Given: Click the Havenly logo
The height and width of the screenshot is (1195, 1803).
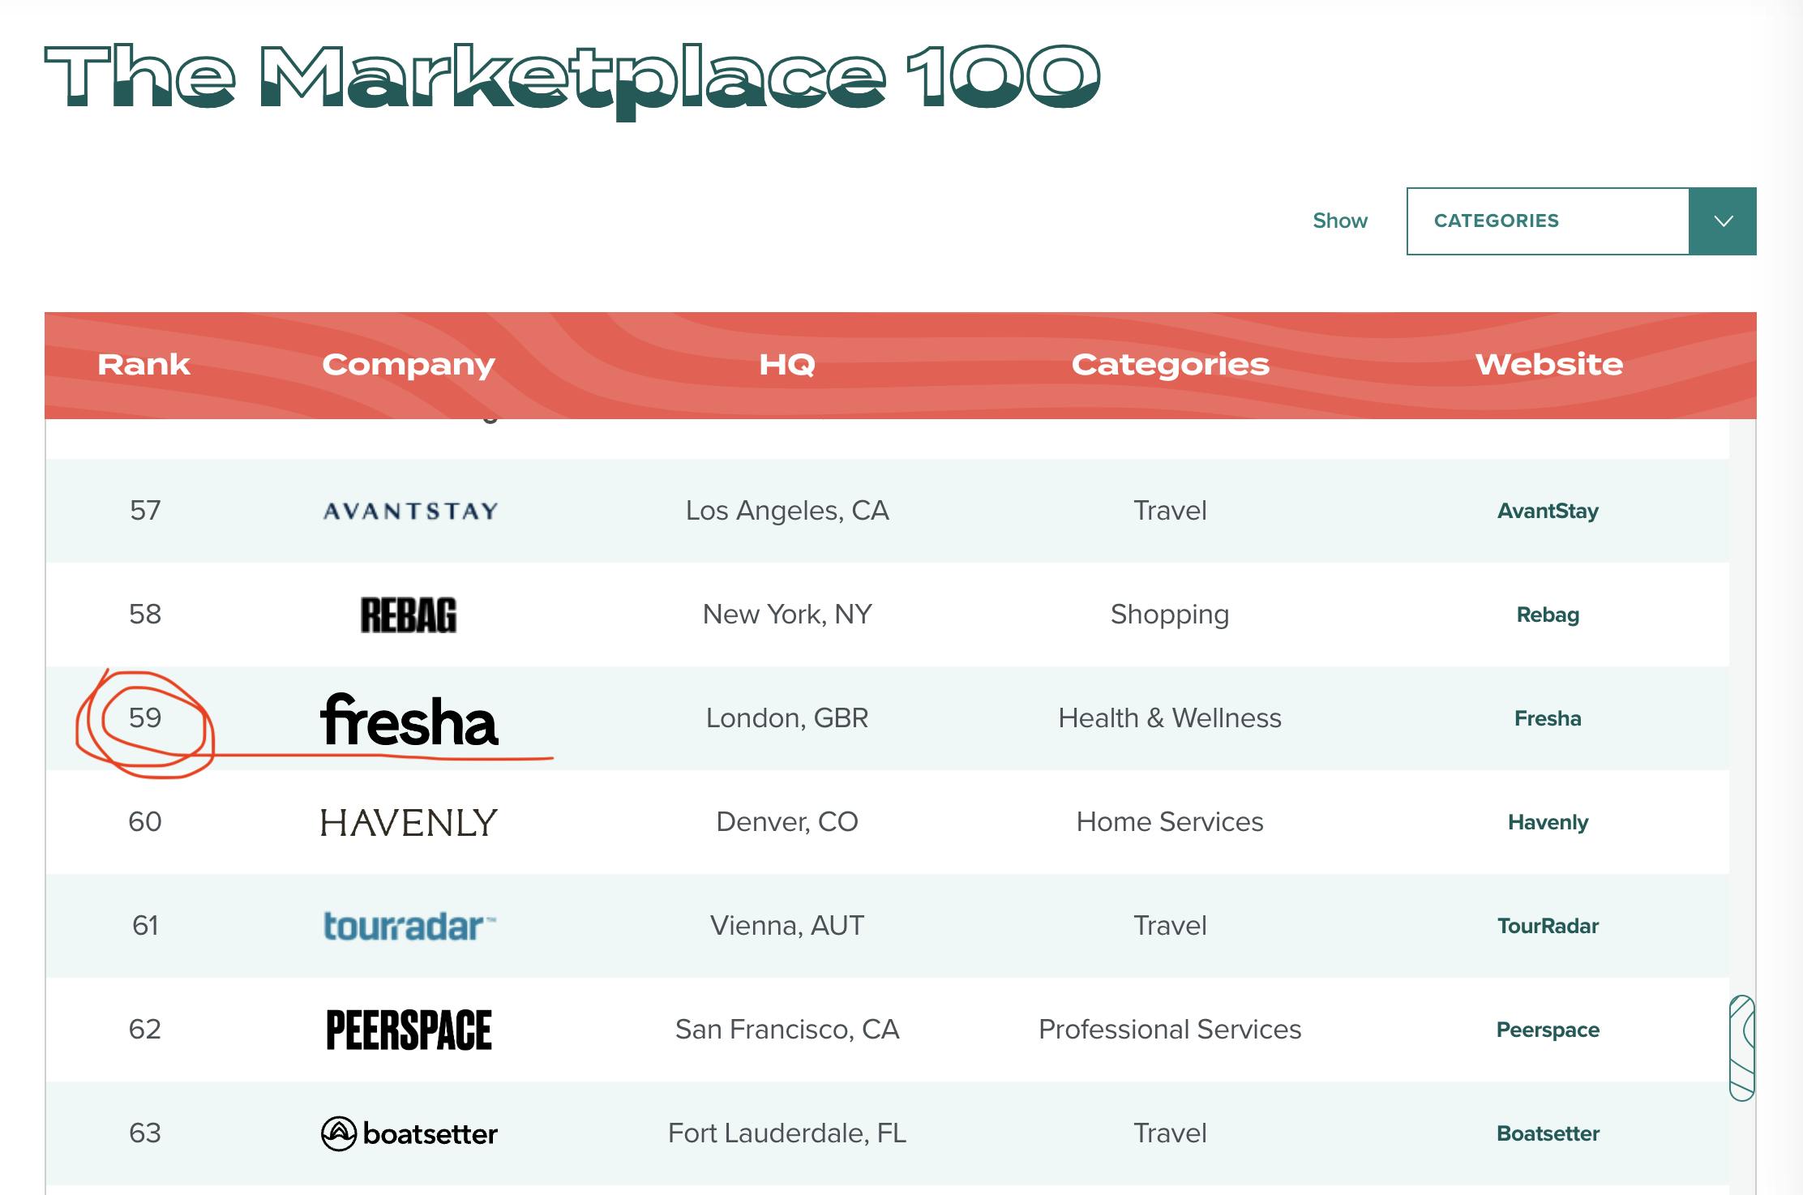Looking at the screenshot, I should pos(409,821).
